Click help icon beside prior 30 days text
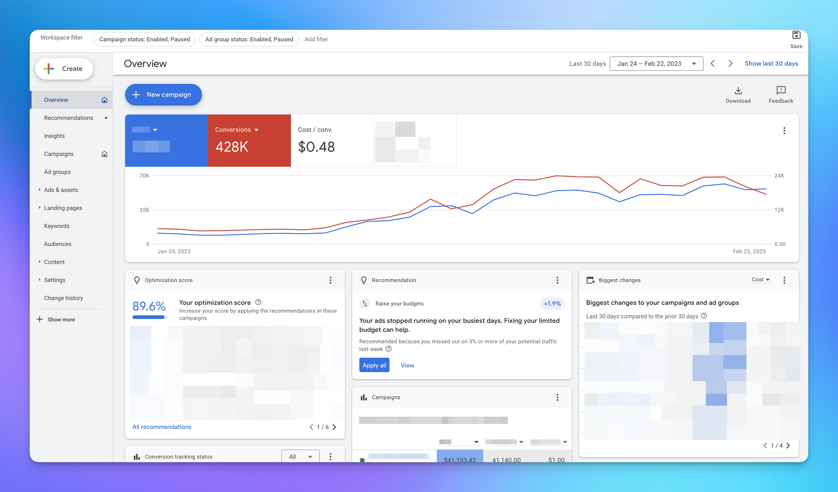 (x=704, y=316)
